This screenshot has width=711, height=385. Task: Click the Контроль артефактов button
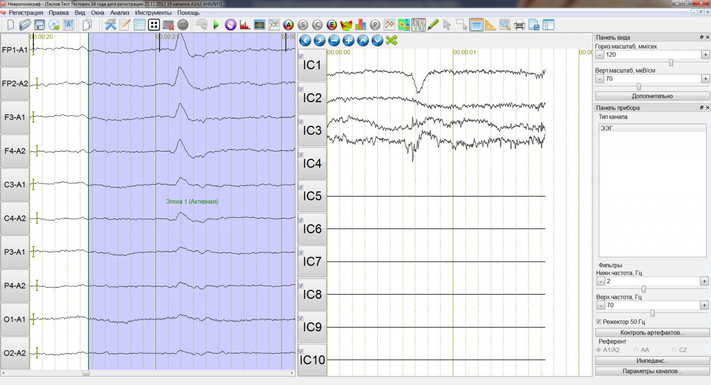652,333
